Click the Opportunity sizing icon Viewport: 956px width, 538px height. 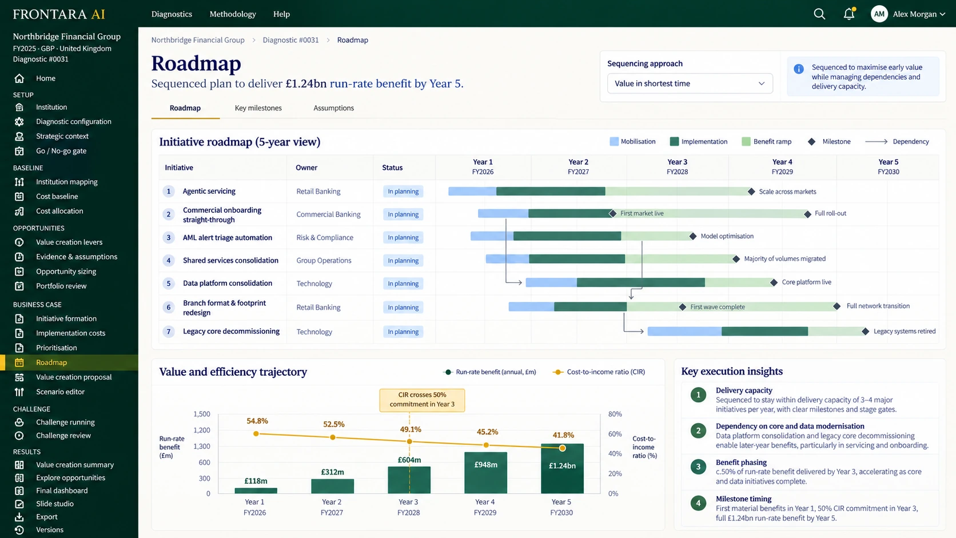click(x=19, y=272)
